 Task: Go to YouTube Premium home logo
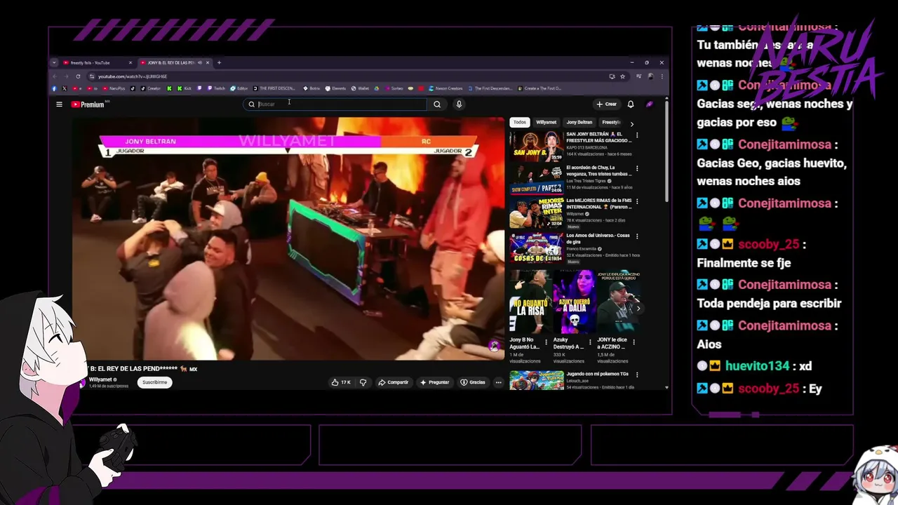(88, 105)
